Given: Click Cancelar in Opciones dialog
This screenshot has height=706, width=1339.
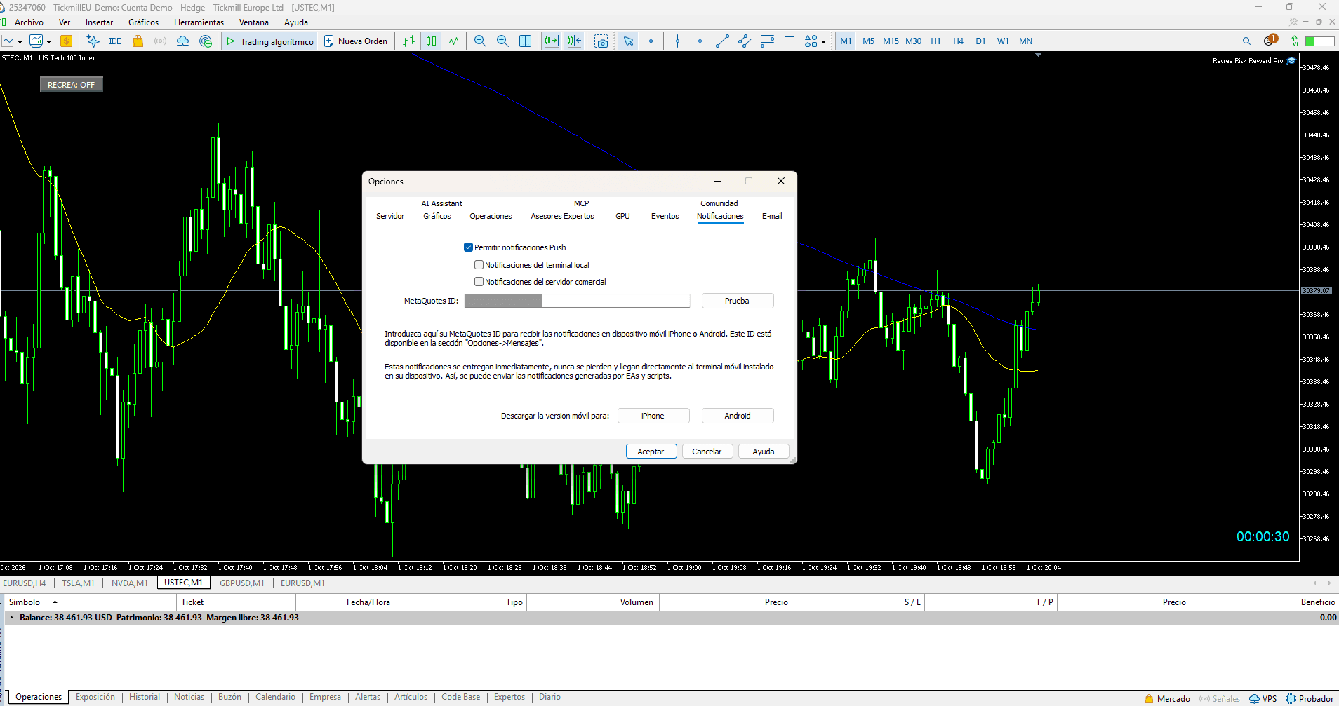Looking at the screenshot, I should coord(707,452).
